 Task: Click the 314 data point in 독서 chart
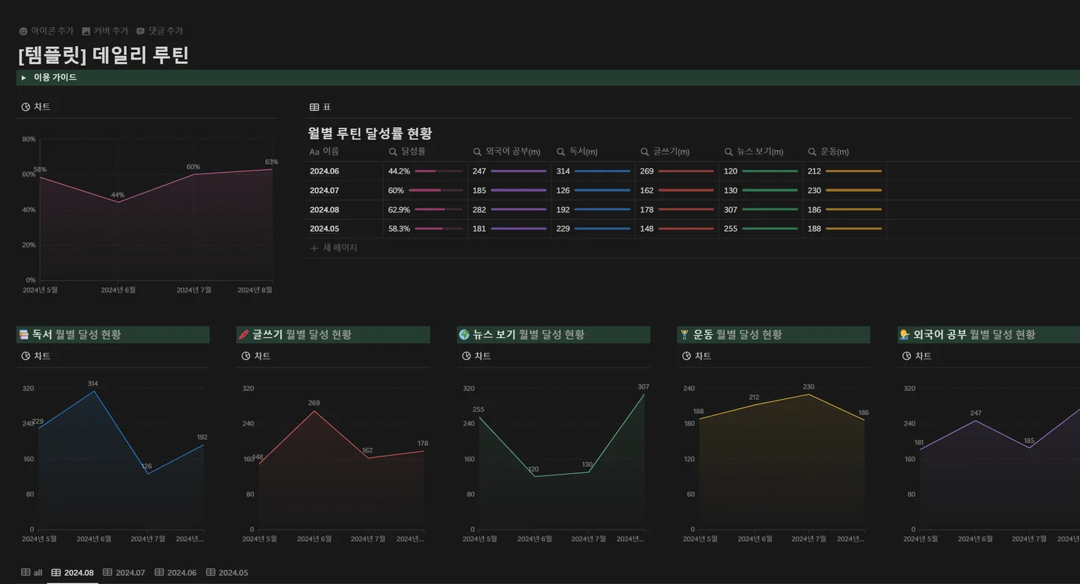[x=93, y=391]
